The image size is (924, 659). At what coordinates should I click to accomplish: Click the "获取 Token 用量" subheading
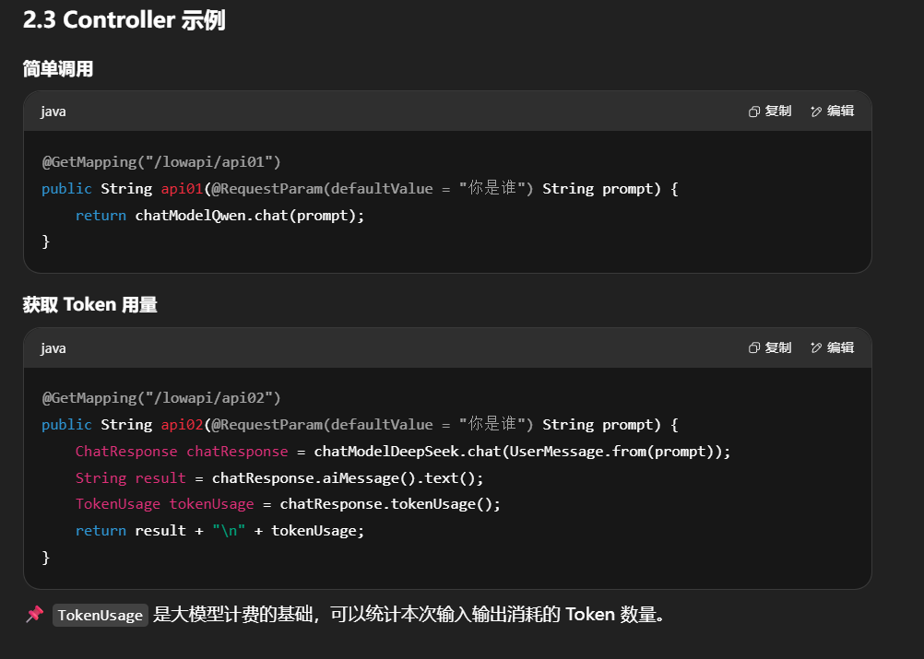coord(89,305)
